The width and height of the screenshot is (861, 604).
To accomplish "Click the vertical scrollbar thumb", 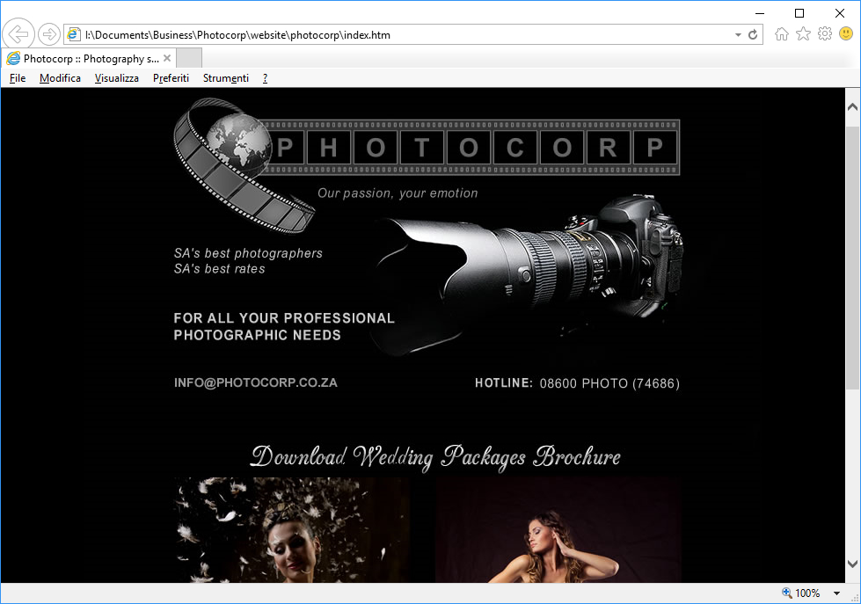I will click(852, 257).
